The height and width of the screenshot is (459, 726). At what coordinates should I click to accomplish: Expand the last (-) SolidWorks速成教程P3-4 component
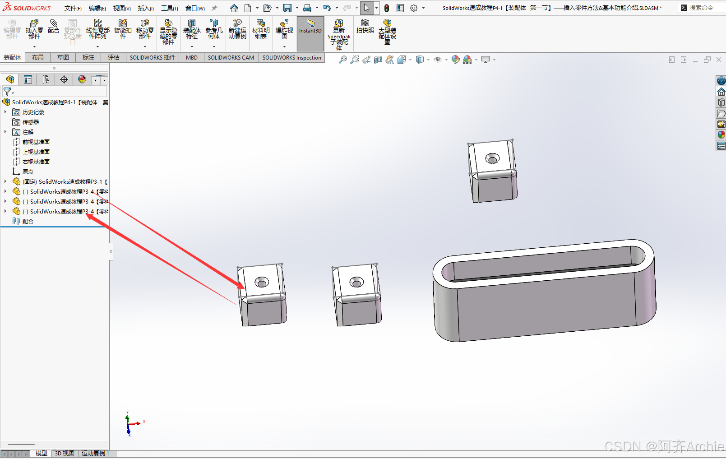5,211
